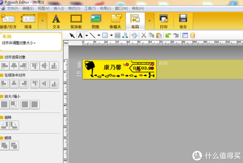
Task: Rotate object clockwise
Action: point(14,125)
